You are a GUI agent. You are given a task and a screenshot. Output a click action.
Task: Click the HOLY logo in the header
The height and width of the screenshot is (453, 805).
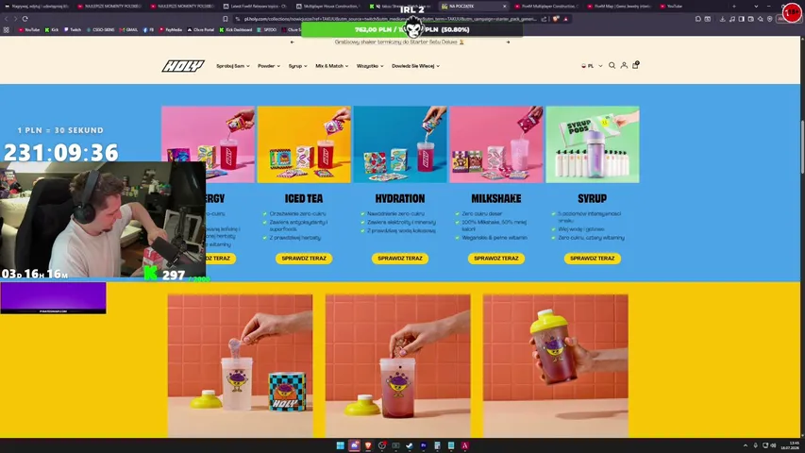(183, 66)
